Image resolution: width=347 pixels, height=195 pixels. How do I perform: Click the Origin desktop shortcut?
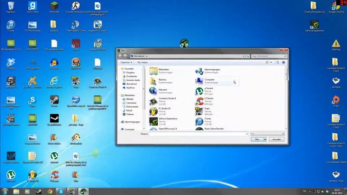click(336, 101)
